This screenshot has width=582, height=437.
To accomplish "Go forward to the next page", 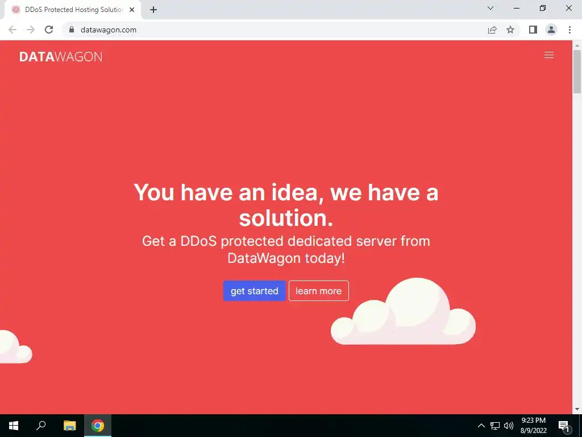I will pyautogui.click(x=31, y=30).
